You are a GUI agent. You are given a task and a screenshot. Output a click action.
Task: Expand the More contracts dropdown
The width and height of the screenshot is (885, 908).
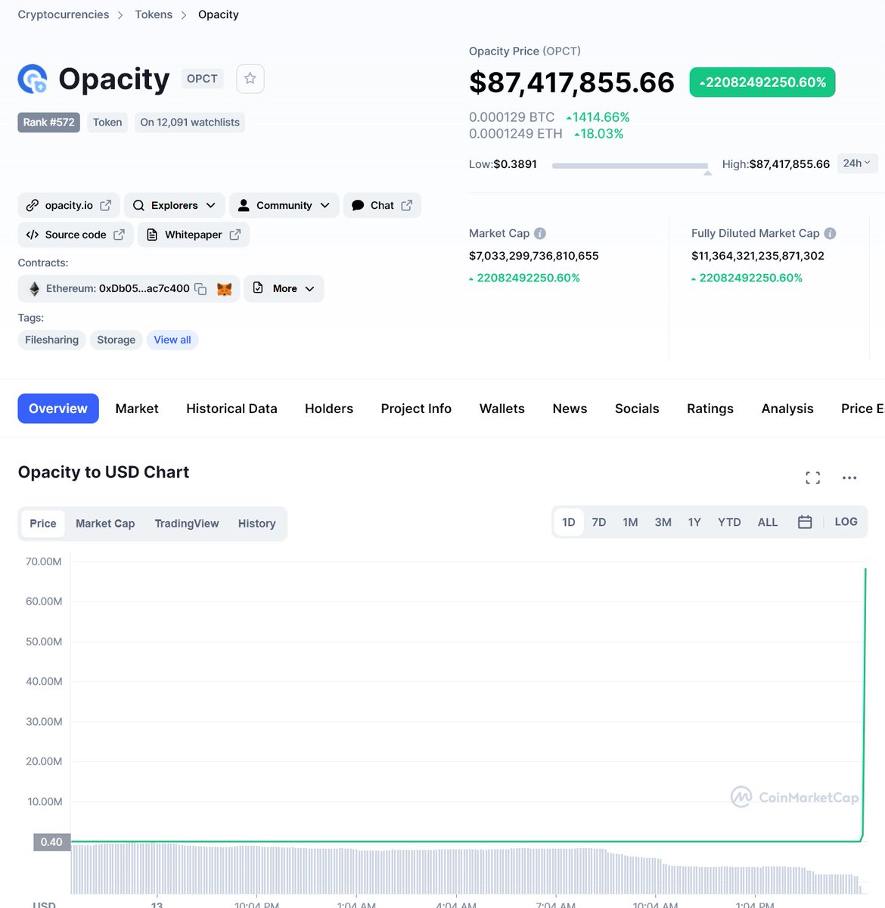284,288
